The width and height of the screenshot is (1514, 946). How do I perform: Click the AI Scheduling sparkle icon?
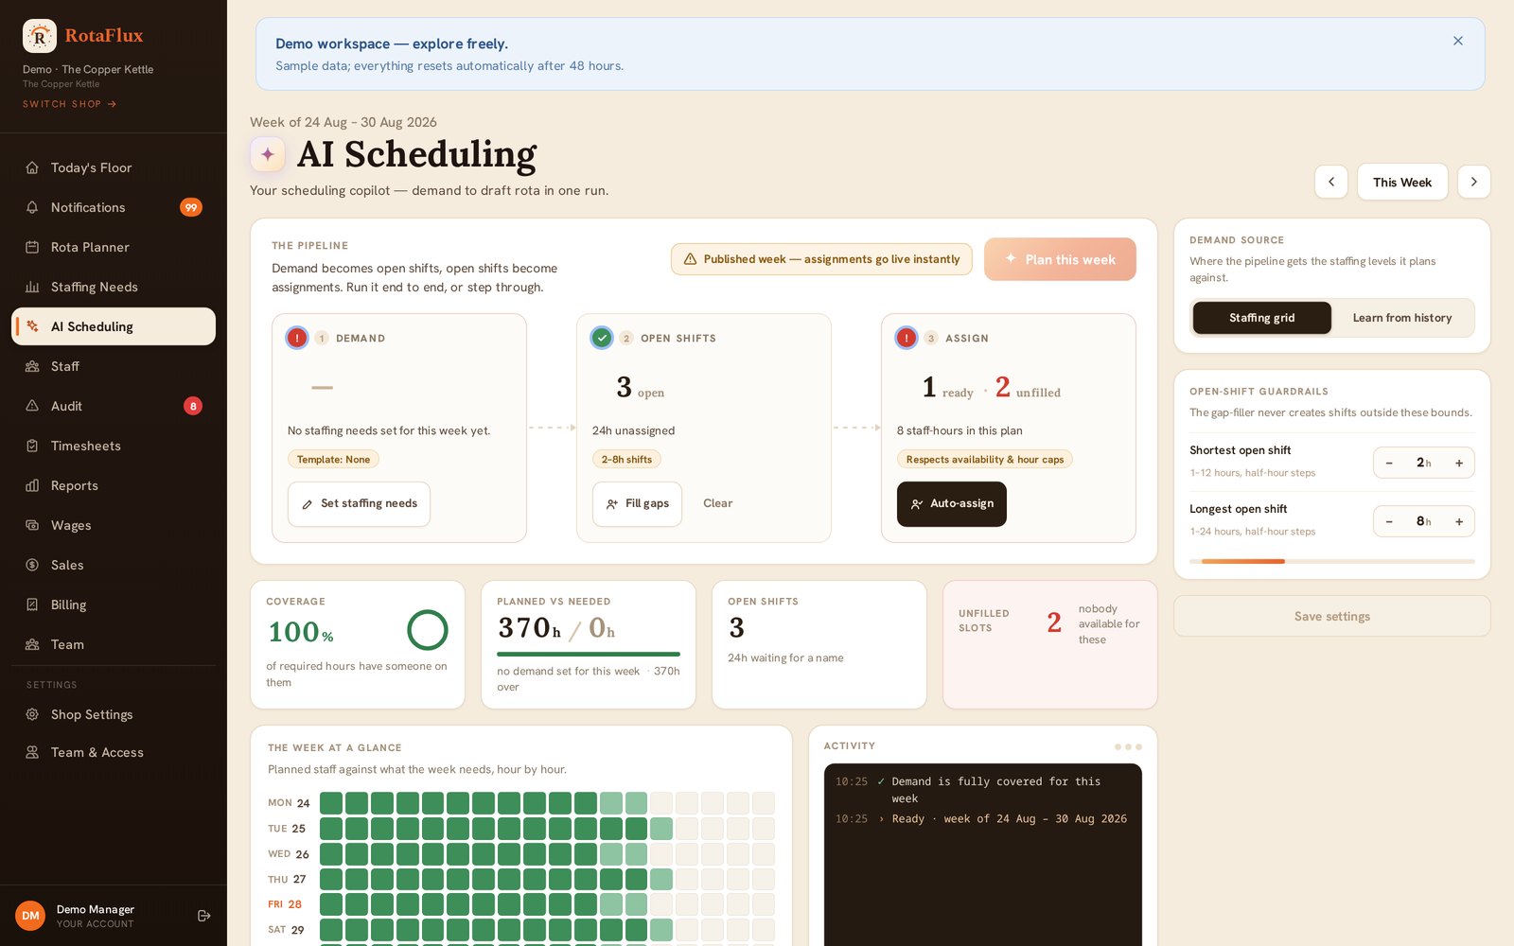268,154
